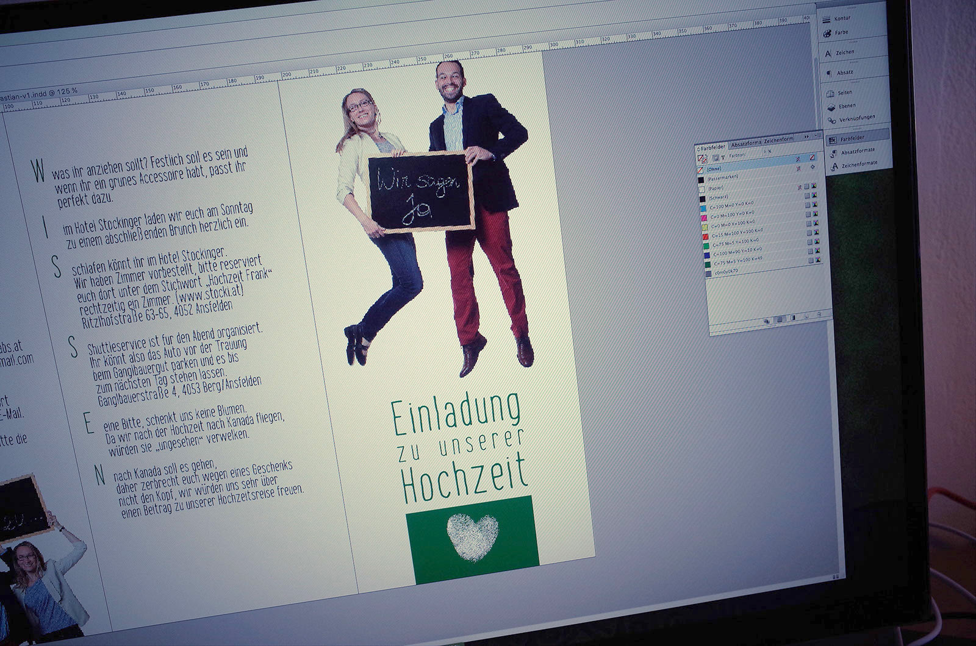Select the red C=15 M=100 Y=100 K=0 swatch
Screen dimensions: 976x646
tap(761, 232)
